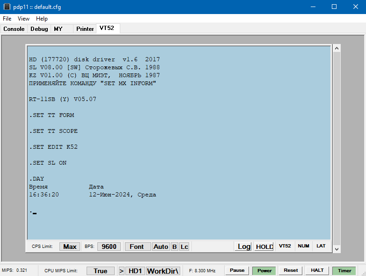Maximize the pdp11 window
This screenshot has height=276, width=366.
pyautogui.click(x=334, y=7)
